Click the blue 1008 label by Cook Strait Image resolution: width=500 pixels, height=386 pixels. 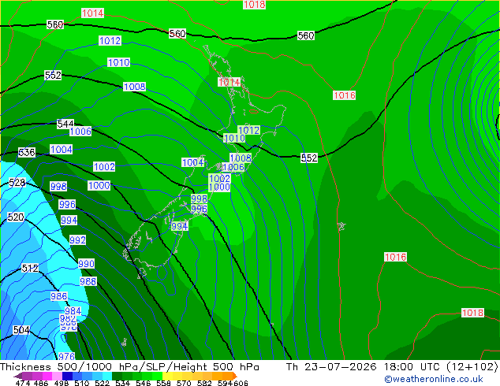point(241,158)
